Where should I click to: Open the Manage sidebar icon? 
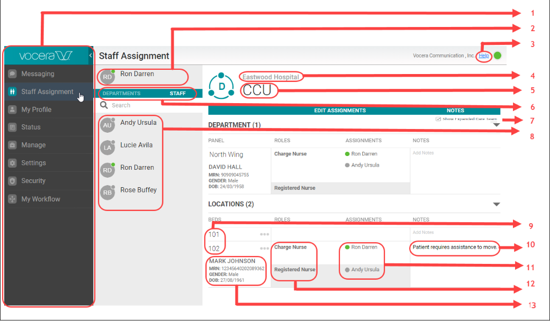[12, 145]
